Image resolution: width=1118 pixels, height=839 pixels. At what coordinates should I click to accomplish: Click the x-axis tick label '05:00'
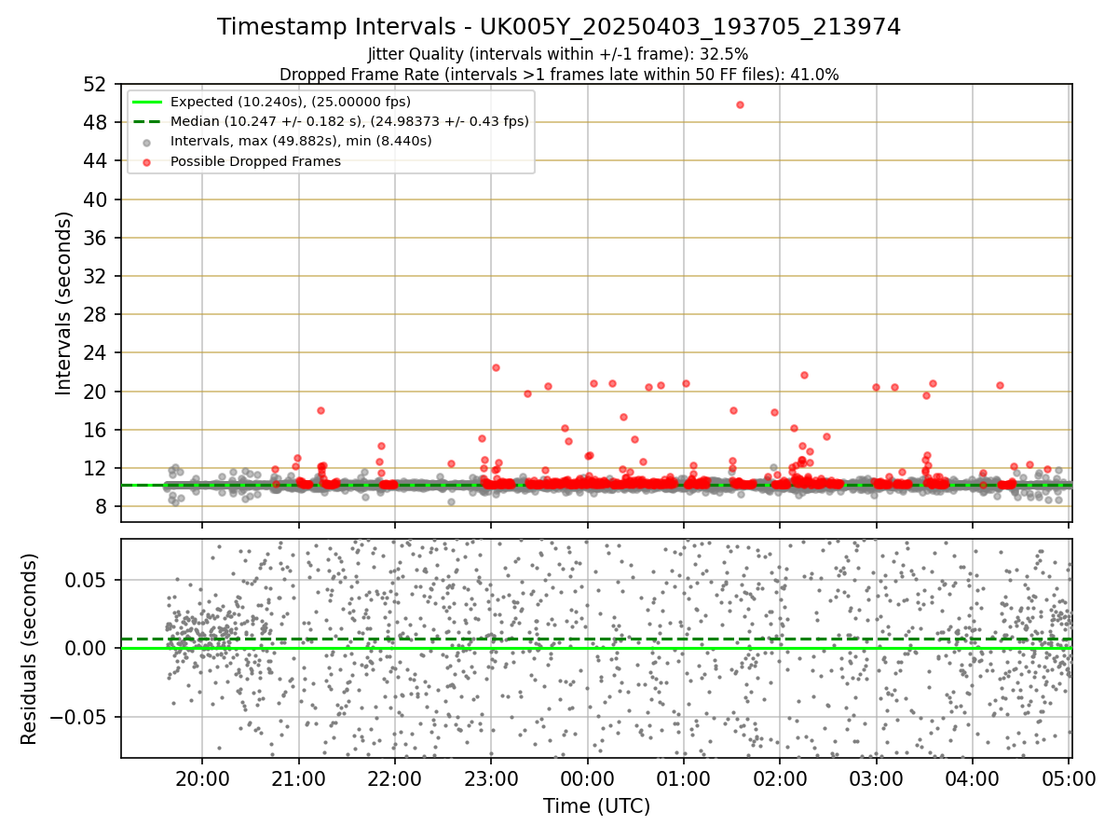(x=1070, y=778)
